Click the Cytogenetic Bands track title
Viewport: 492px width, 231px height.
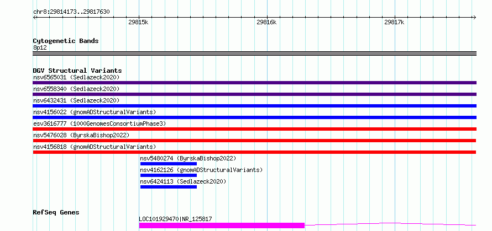click(66, 41)
